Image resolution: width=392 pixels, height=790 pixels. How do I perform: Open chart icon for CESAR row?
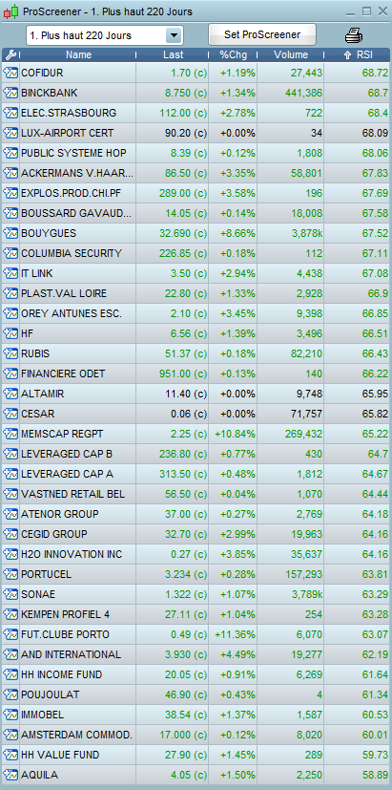click(x=10, y=415)
